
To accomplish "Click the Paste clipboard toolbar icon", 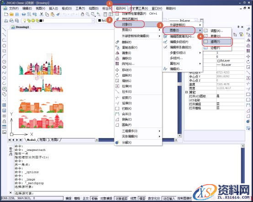I will (53, 14).
